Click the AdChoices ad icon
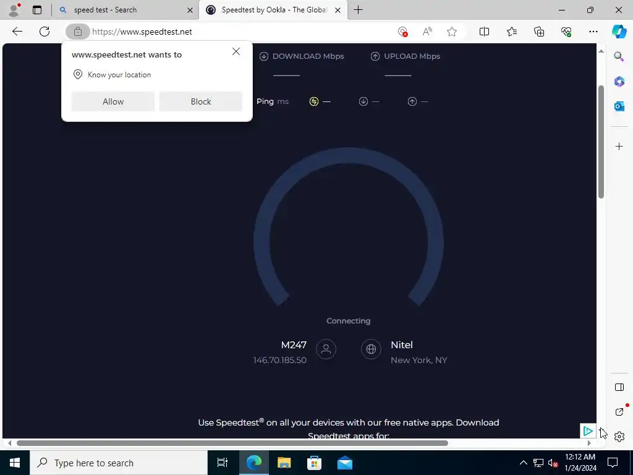Screen dimensions: 633x475 (588, 431)
